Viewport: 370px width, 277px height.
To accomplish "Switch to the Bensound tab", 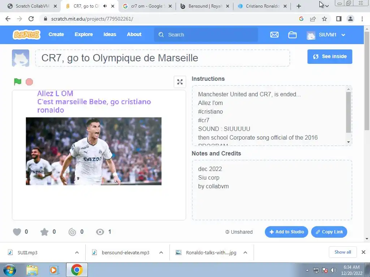I will pyautogui.click(x=205, y=6).
